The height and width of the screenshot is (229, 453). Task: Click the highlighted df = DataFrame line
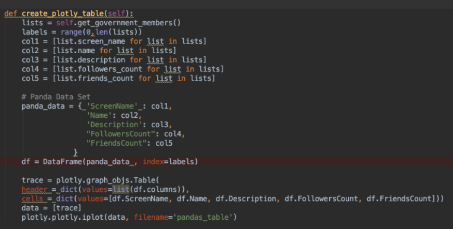pyautogui.click(x=109, y=162)
